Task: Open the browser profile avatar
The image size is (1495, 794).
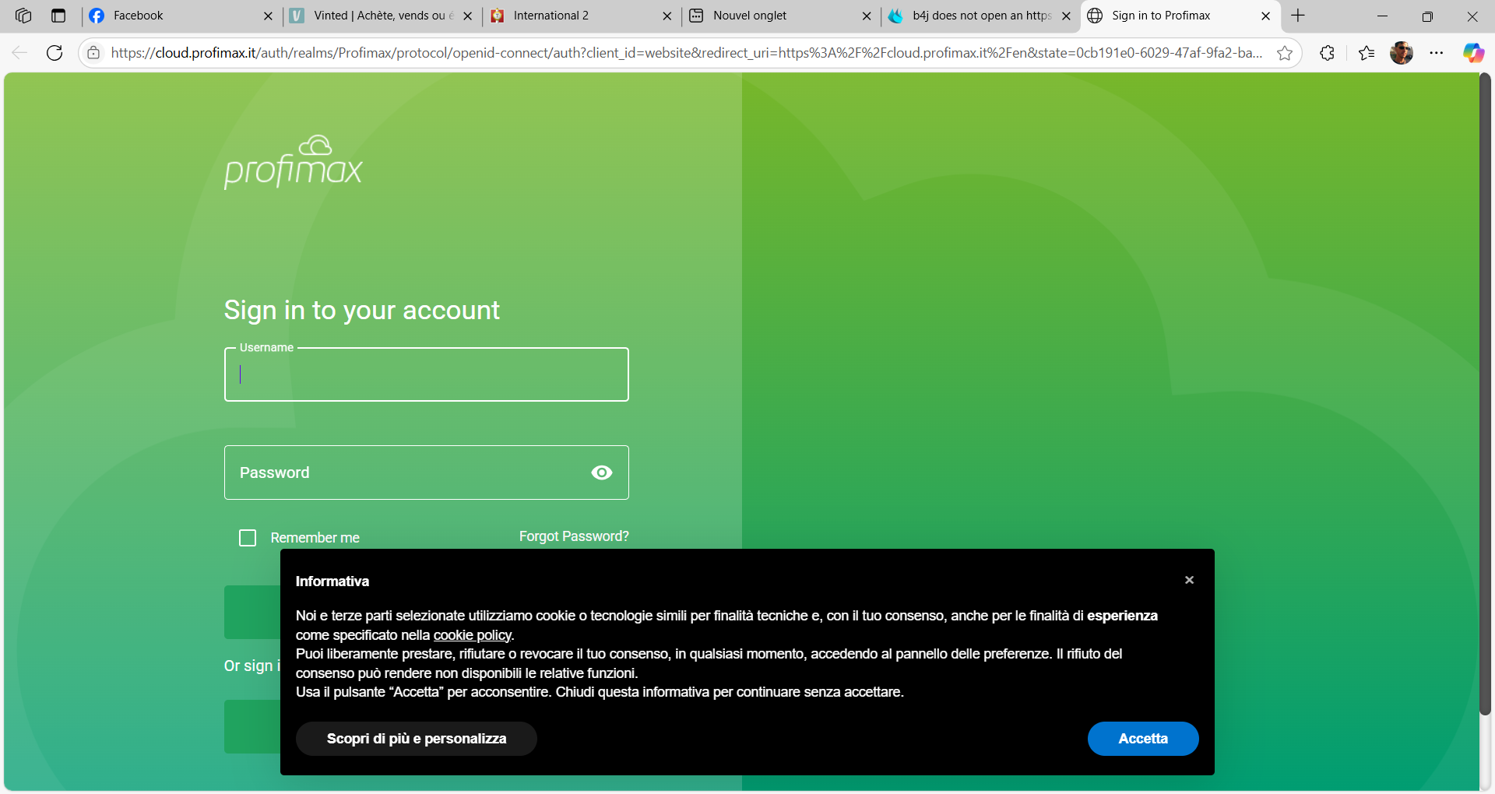Action: 1402,53
